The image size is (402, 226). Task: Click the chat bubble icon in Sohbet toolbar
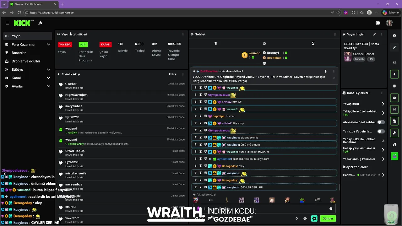click(264, 44)
